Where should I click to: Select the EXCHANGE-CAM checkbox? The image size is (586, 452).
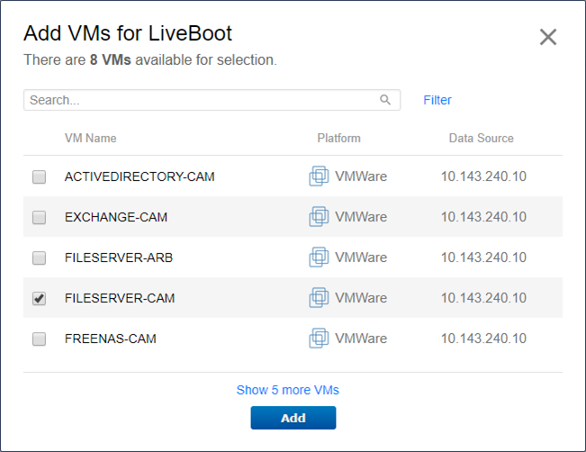pyautogui.click(x=40, y=218)
